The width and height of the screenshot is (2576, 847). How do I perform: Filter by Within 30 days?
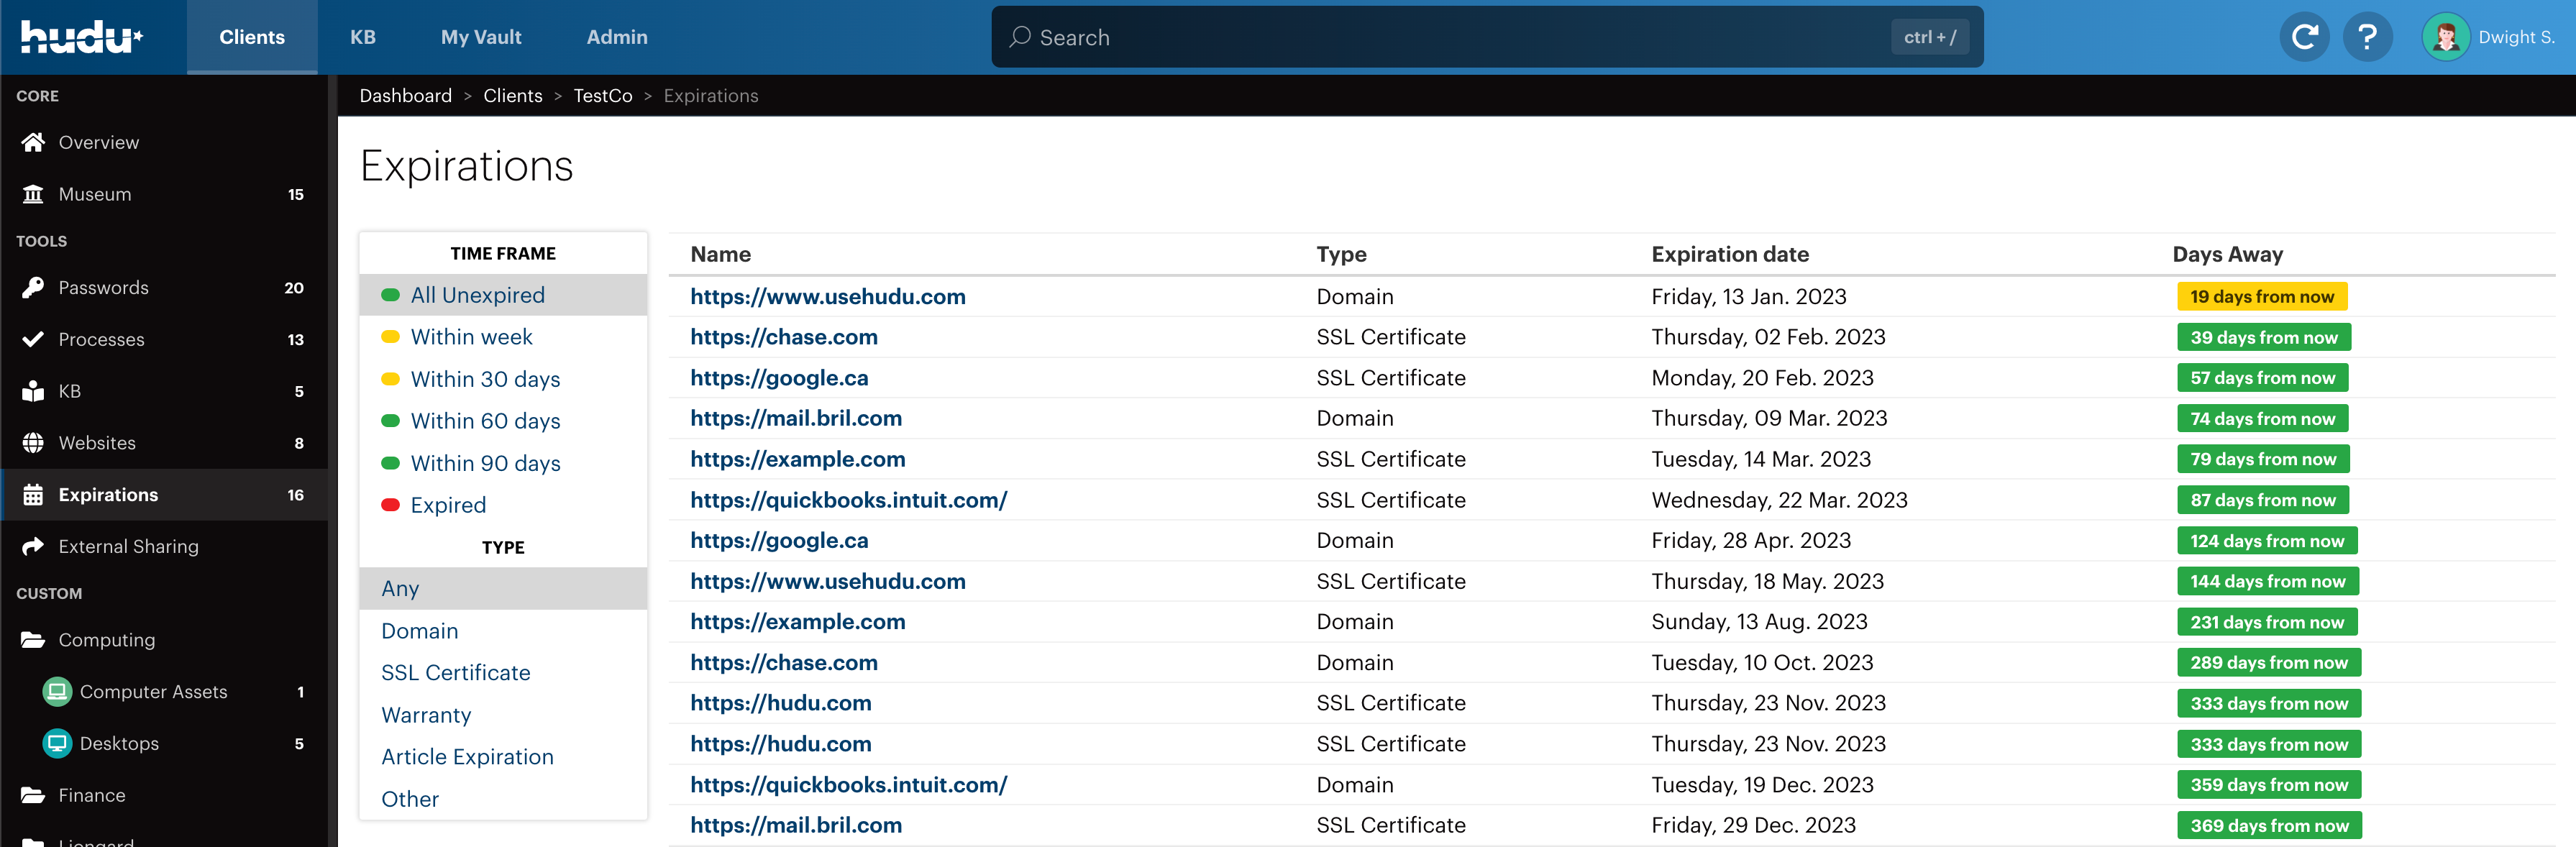tap(503, 379)
